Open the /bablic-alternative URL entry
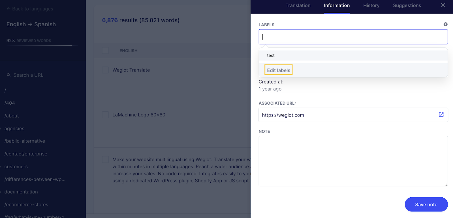The image size is (453, 218). 25,141
